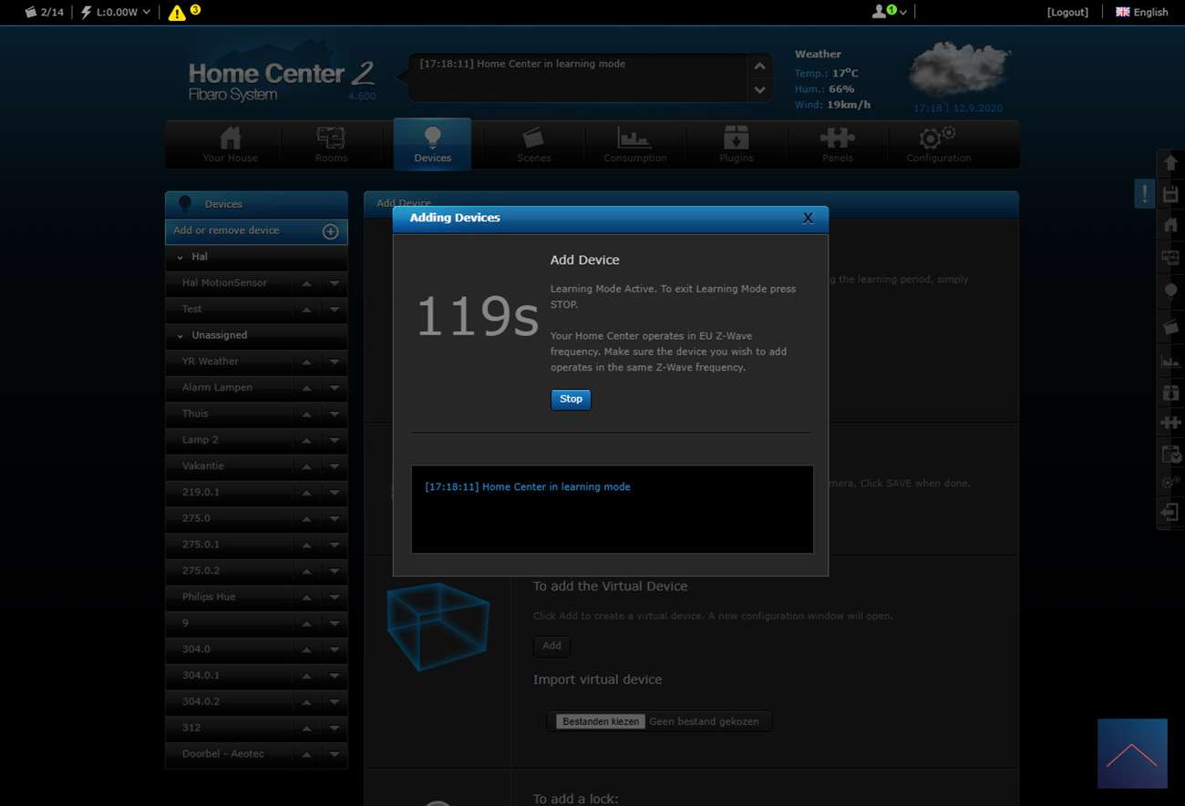The height and width of the screenshot is (806, 1185).
Task: Click the plus icon beside Add or remove device
Action: [x=331, y=231]
